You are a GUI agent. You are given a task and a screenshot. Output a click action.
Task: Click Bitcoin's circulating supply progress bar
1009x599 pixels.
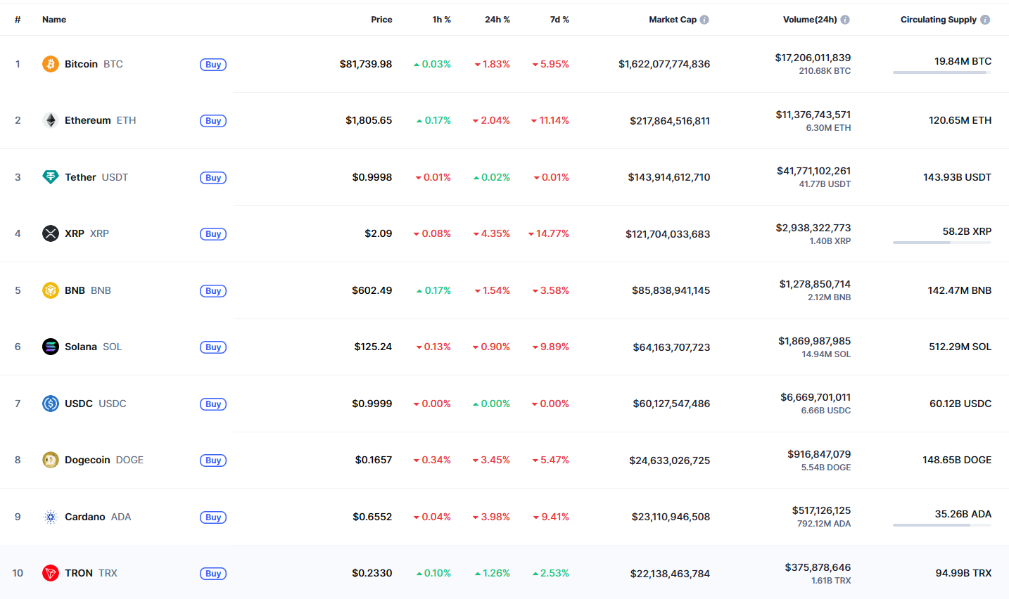[942, 72]
